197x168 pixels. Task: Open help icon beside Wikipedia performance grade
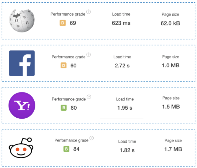88,12
